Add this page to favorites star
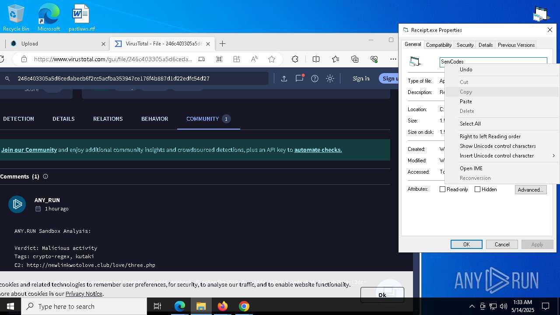This screenshot has height=315, width=560. pos(272,59)
